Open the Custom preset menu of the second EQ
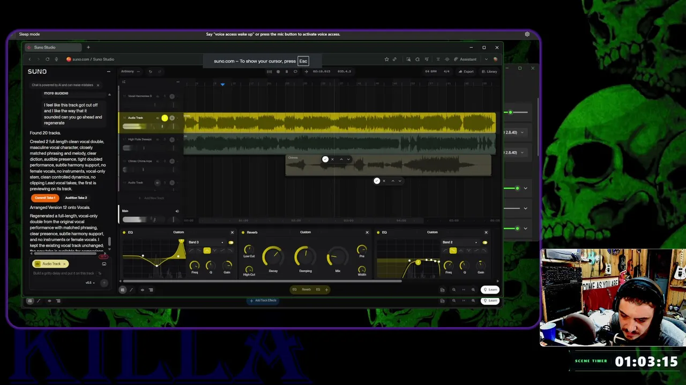 click(433, 233)
